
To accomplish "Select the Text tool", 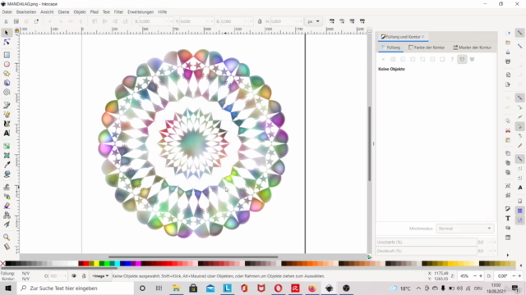I will [x=7, y=133].
